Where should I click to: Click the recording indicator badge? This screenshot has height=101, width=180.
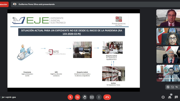point(4,4)
